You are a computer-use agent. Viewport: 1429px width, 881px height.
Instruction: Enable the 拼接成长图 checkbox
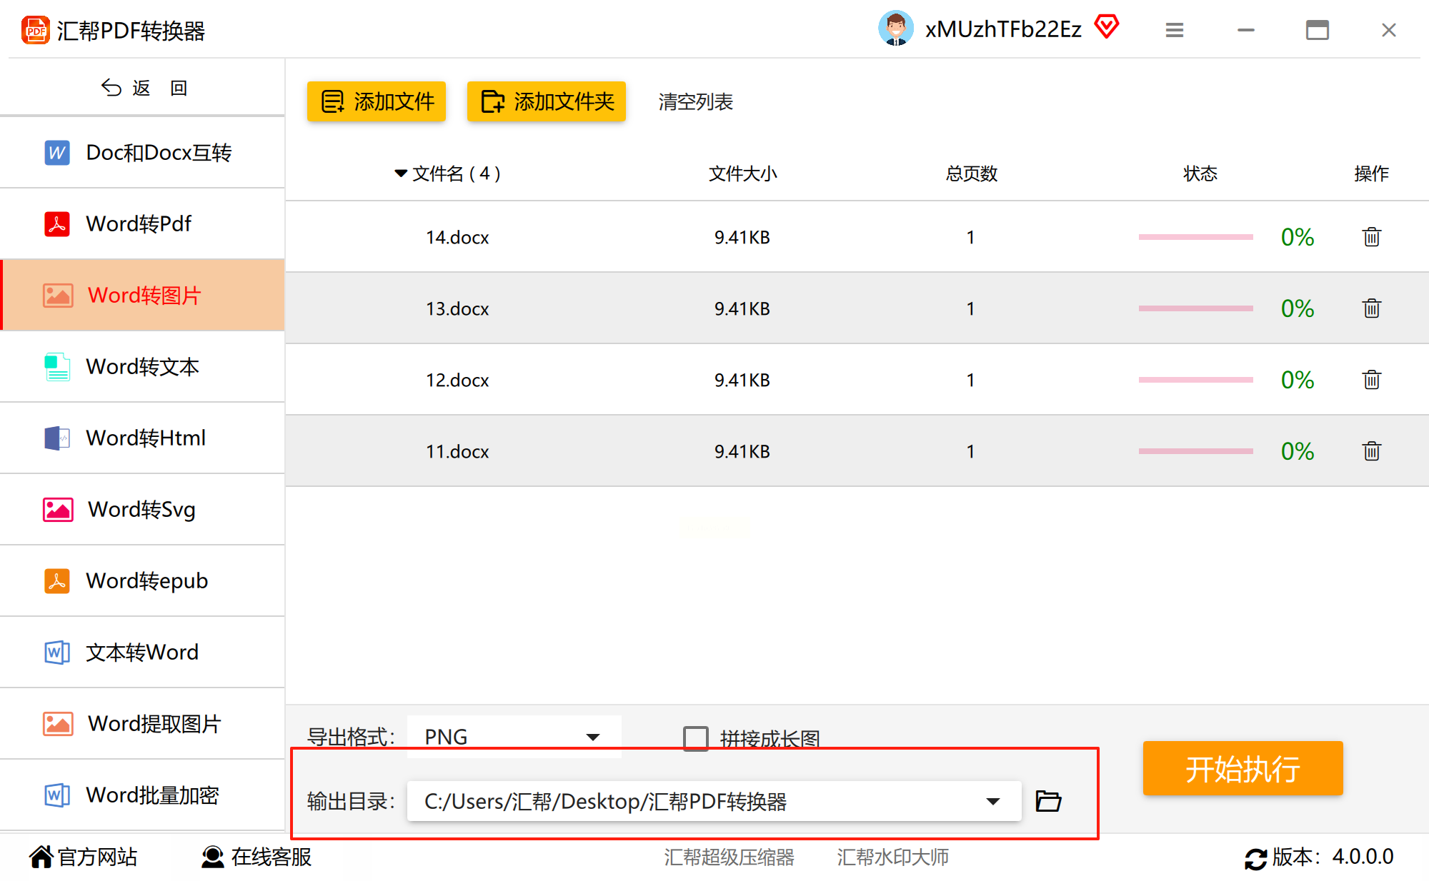[x=695, y=737]
